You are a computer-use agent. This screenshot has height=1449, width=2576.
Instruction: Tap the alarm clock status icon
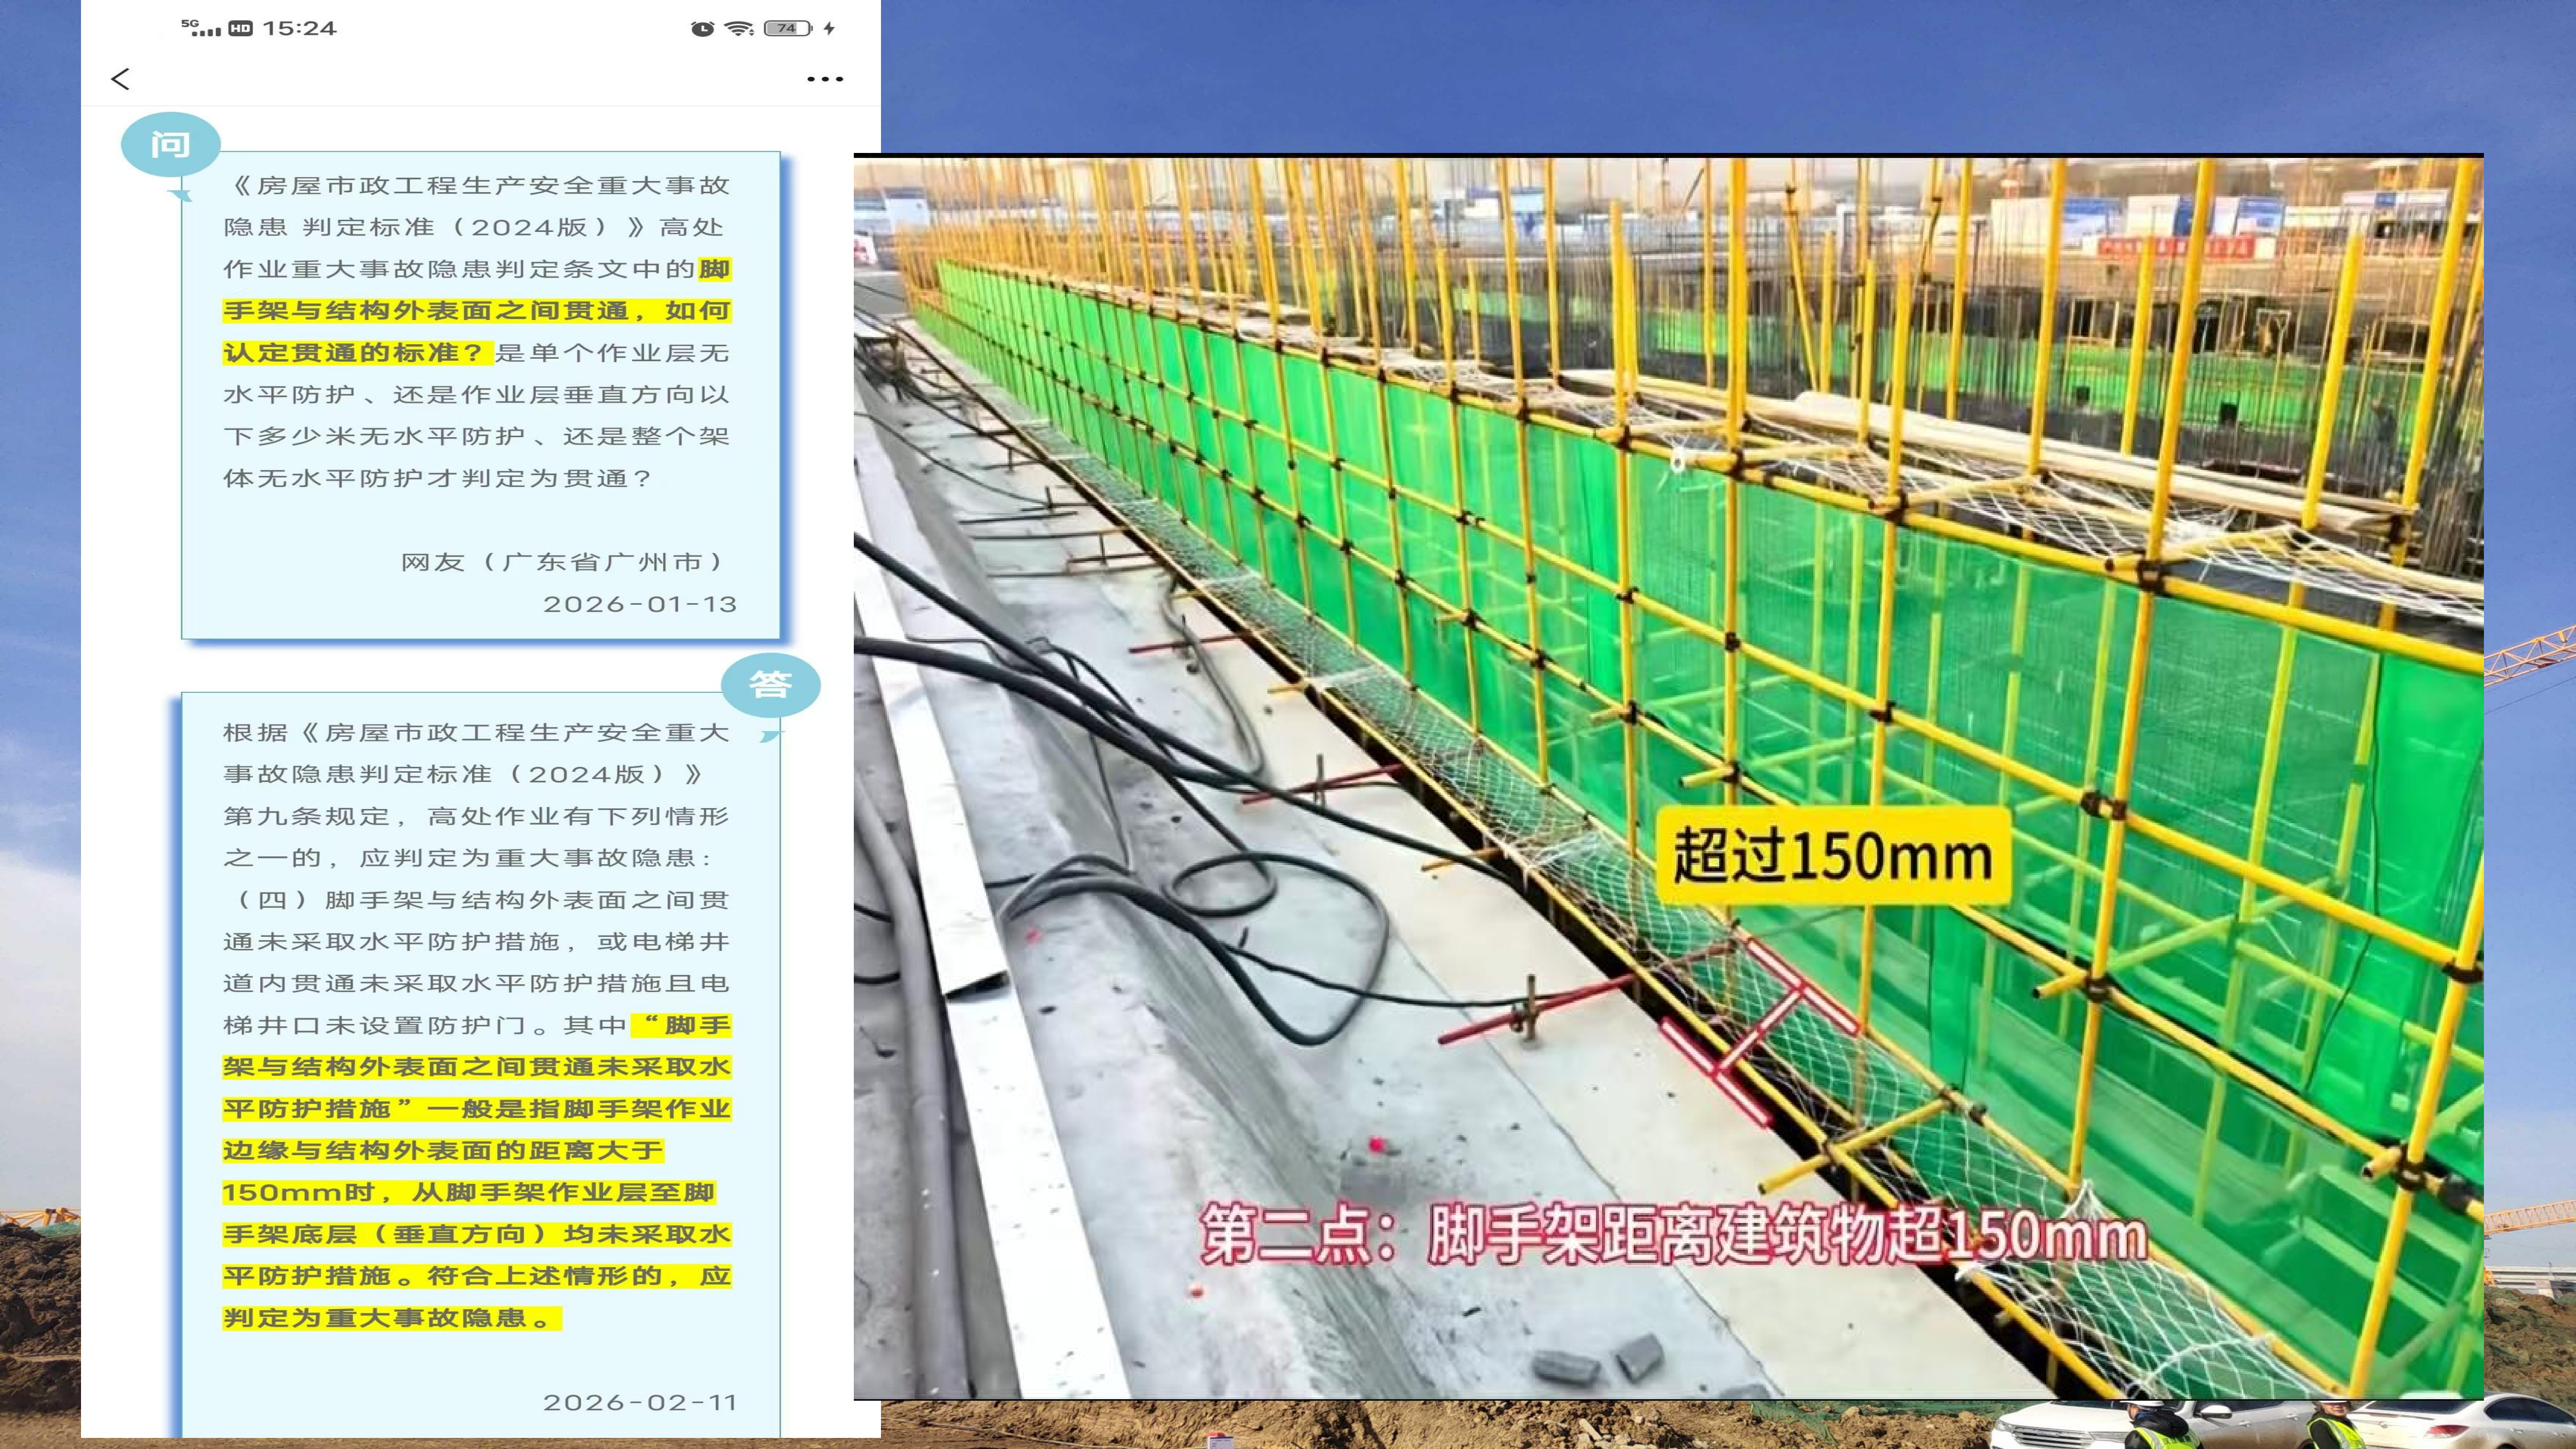[x=703, y=28]
